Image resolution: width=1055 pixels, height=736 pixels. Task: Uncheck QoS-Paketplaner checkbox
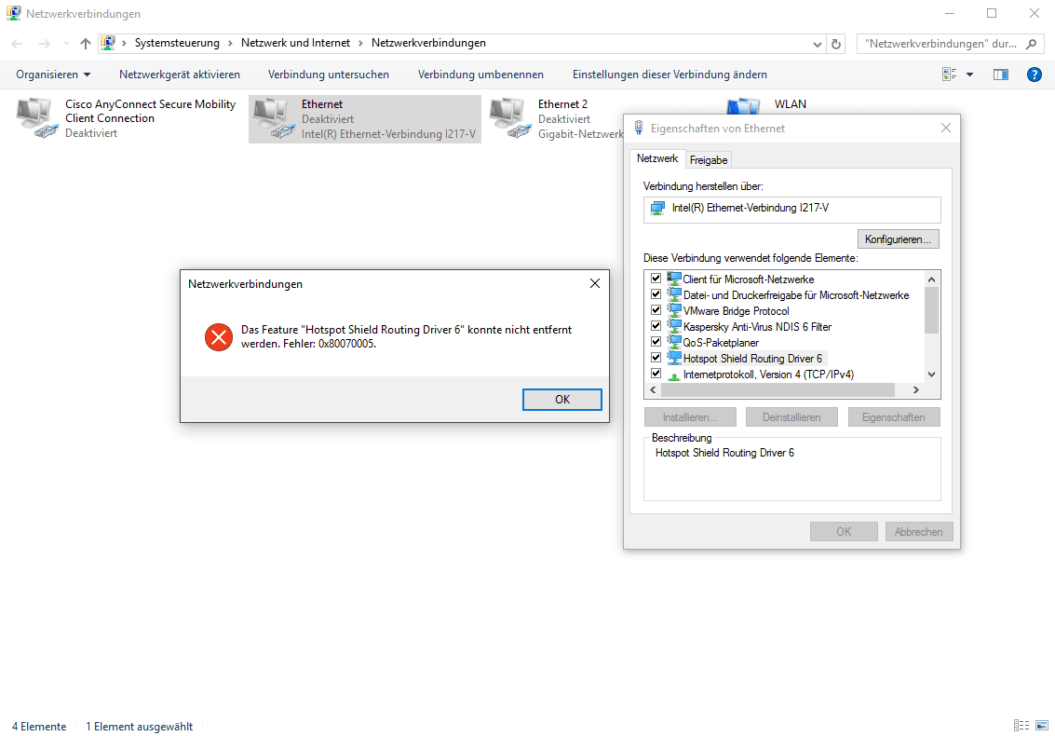(656, 341)
